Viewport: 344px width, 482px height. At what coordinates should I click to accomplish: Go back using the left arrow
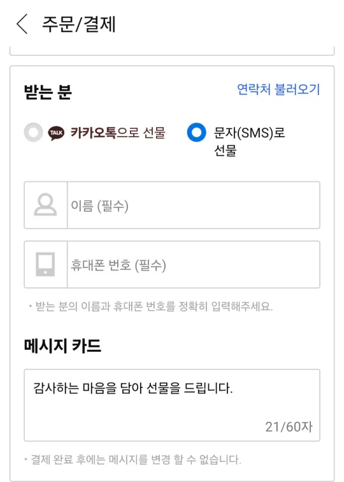pos(22,24)
